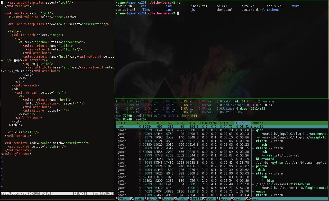The image size is (329, 201).
Task: Select the highlighted UTIME+ column header
Action: click(x=242, y=123)
